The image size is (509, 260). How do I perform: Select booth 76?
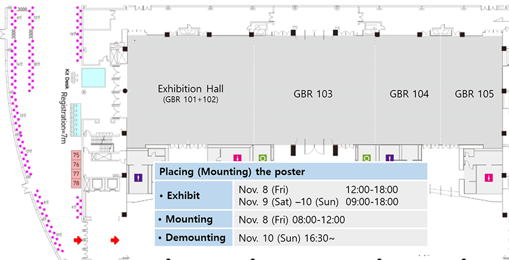76,164
